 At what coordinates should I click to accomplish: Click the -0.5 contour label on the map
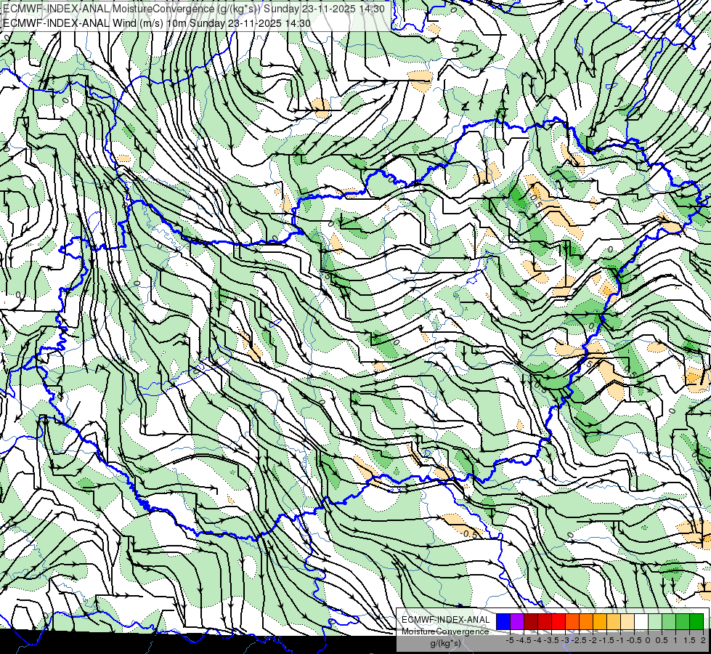coord(469,534)
